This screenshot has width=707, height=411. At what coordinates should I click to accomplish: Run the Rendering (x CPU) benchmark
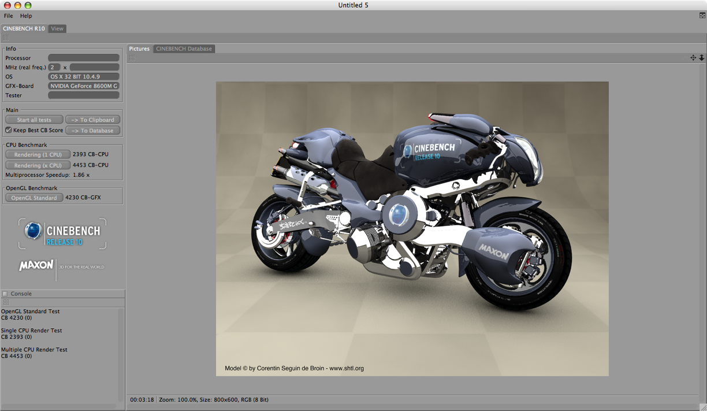point(38,165)
